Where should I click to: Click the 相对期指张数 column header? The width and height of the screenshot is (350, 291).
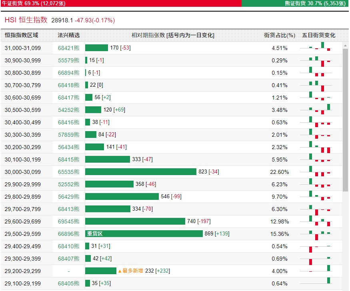point(173,35)
